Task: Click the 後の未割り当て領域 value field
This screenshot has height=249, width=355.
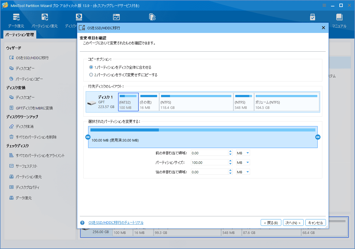Action: pyautogui.click(x=210, y=172)
